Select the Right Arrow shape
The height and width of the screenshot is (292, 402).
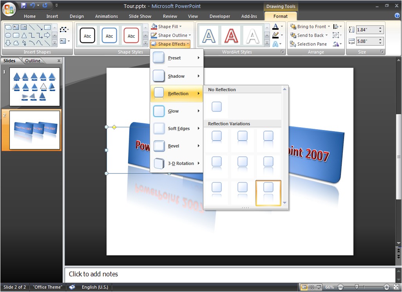click(47, 35)
